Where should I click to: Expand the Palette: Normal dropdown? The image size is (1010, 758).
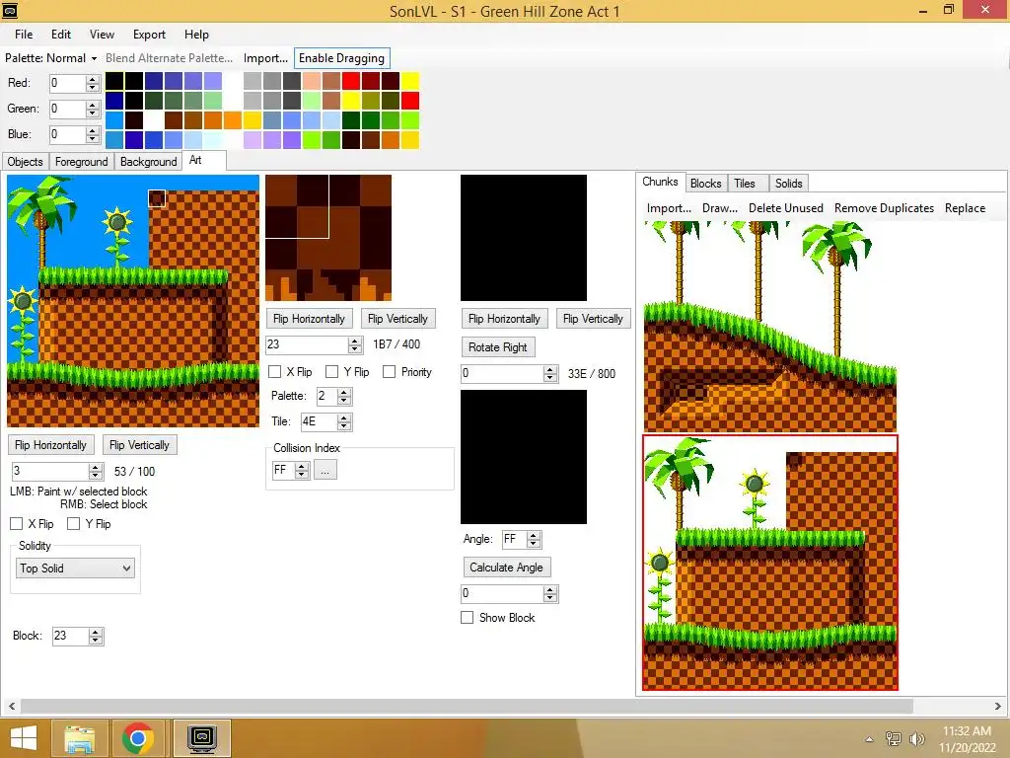(51, 58)
